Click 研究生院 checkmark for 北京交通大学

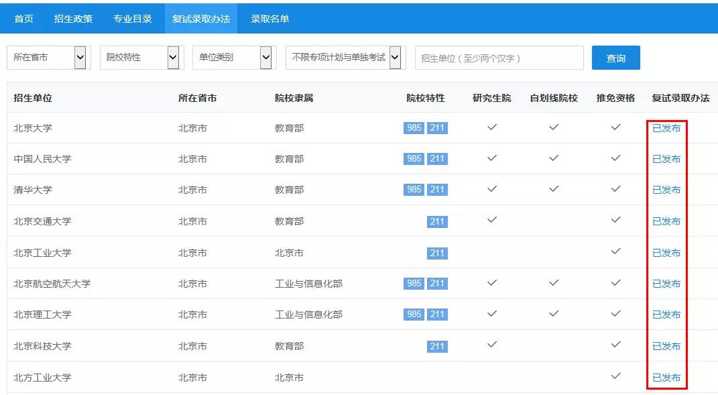(x=492, y=220)
